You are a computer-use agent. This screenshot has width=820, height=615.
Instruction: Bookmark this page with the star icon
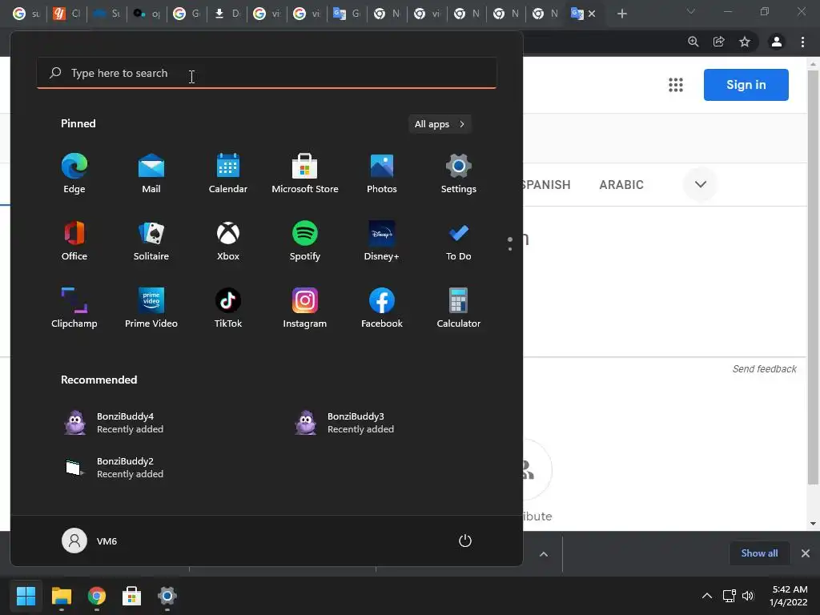click(745, 42)
